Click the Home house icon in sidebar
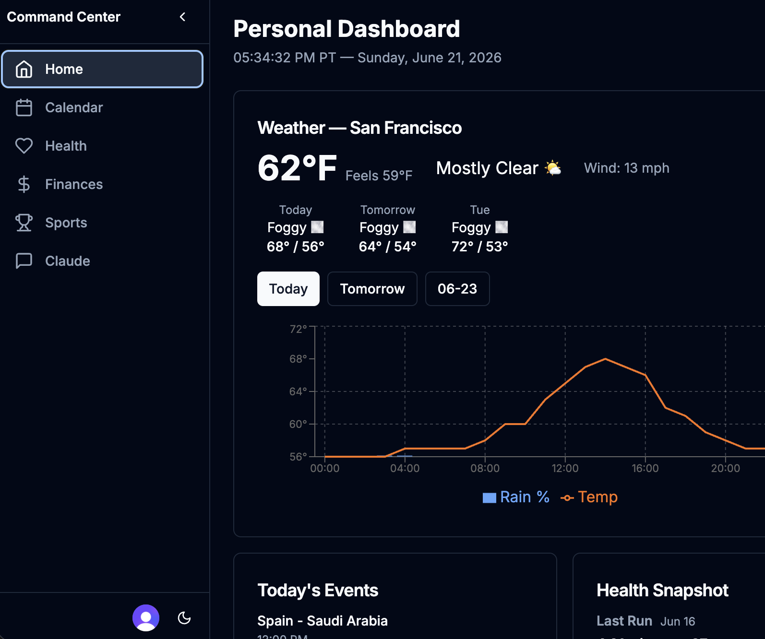Image resolution: width=765 pixels, height=639 pixels. pos(24,69)
